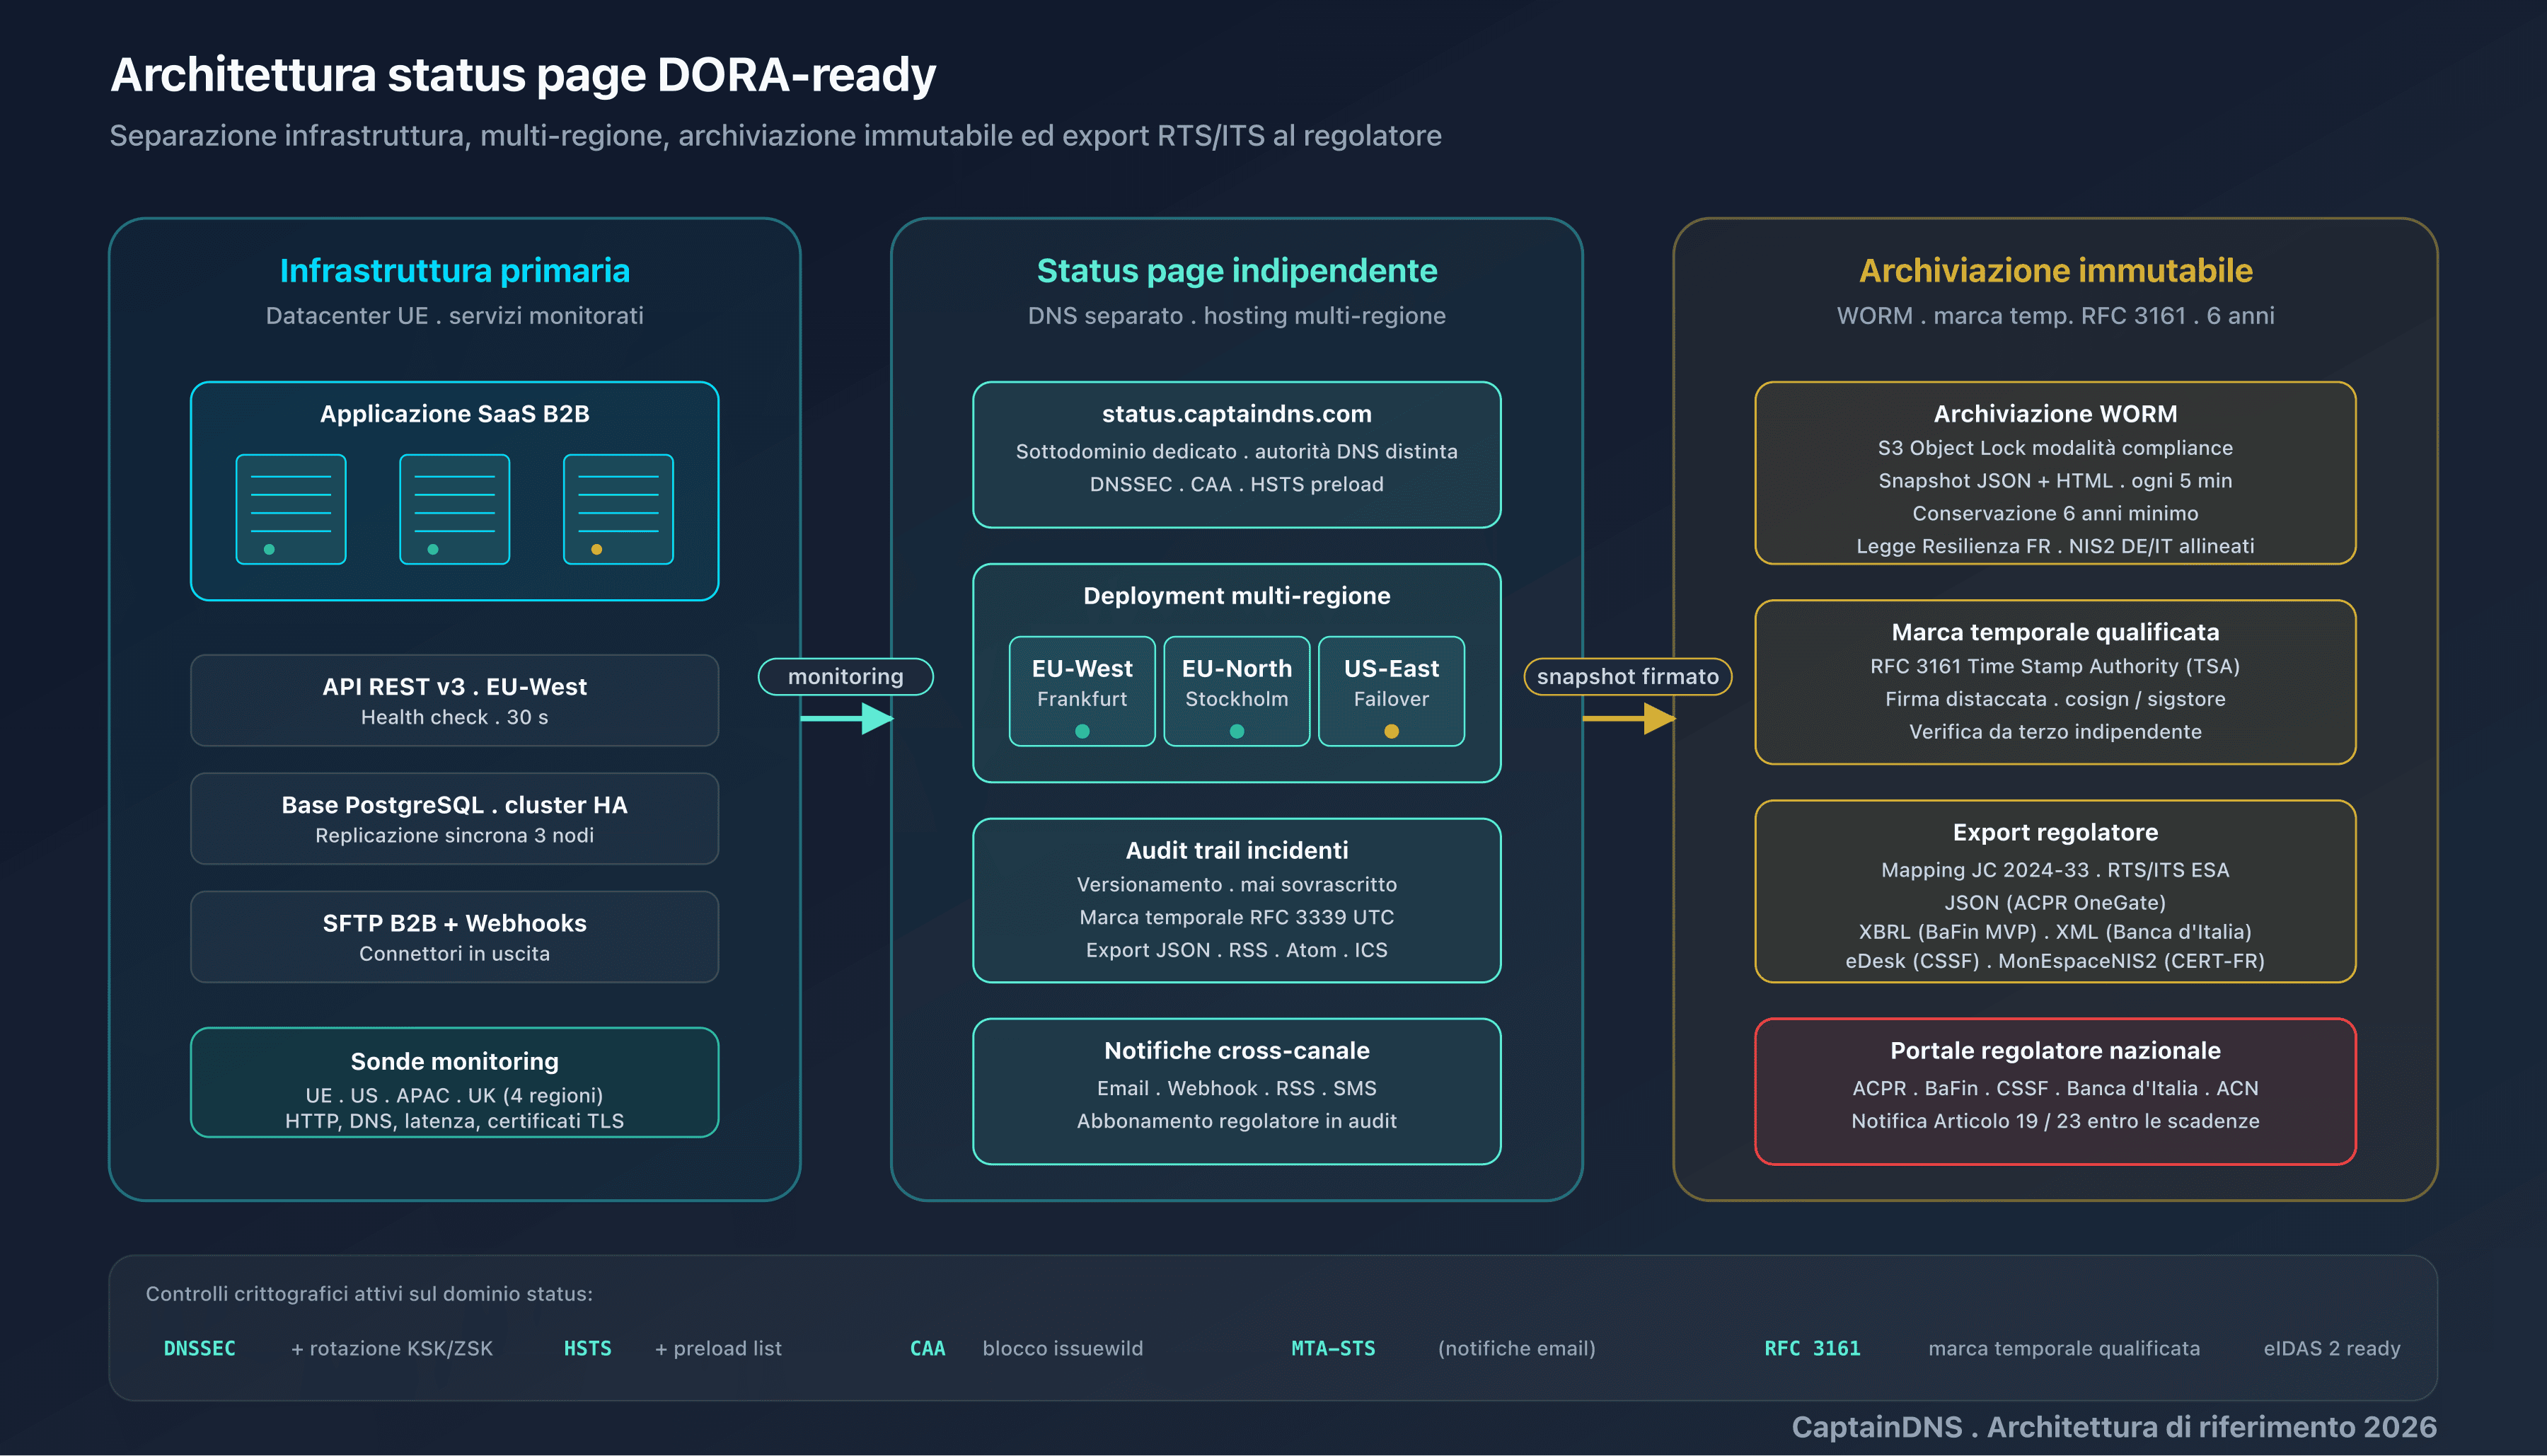The image size is (2547, 1456).
Task: Click 'Replicazione sincrona 3 nodi' text
Action: pyautogui.click(x=454, y=835)
